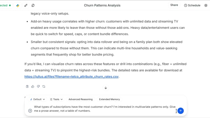Regenerate the response with retry icon
Image resolution: width=210 pixels, height=118 pixels.
(x=44, y=87)
